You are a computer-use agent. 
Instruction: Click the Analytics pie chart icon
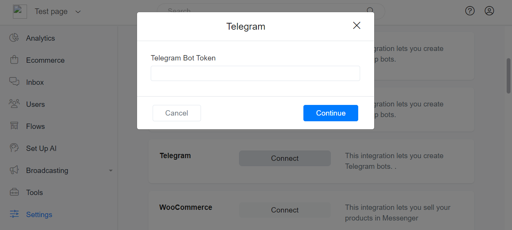(x=14, y=38)
